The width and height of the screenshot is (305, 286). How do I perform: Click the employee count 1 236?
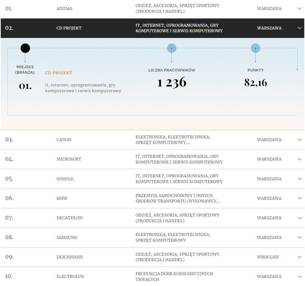172,82
